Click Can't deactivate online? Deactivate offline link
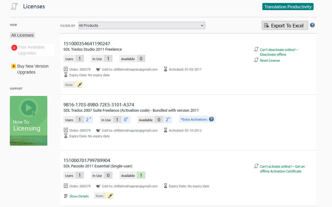The height and width of the screenshot is (207, 332). coord(279,52)
